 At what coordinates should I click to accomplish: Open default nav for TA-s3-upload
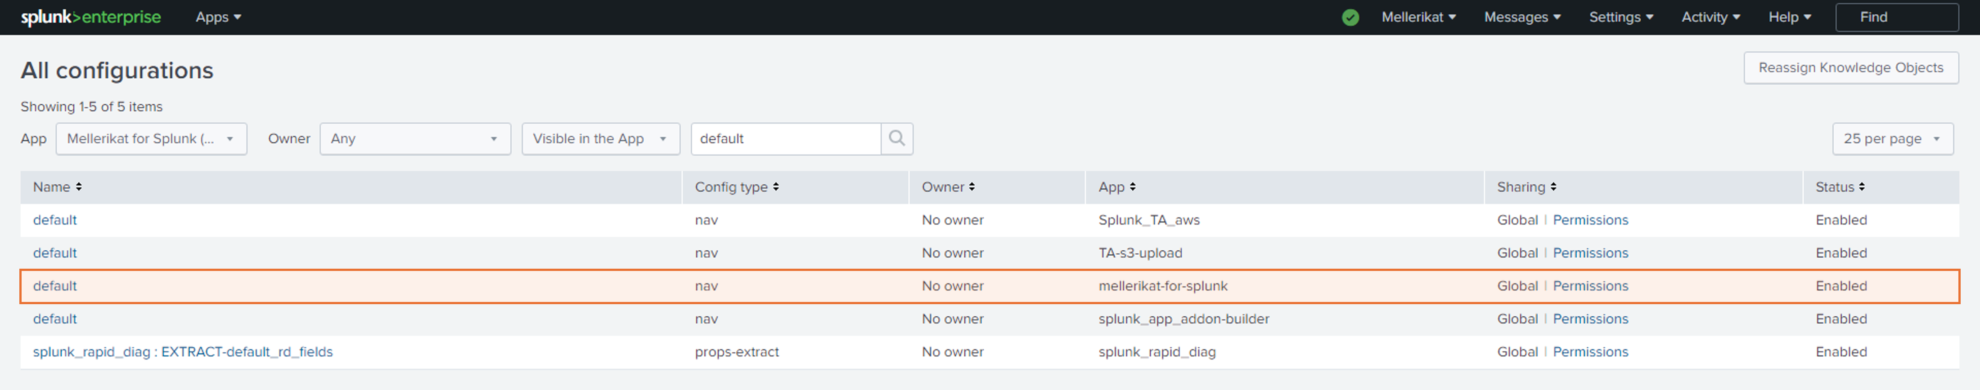click(54, 253)
